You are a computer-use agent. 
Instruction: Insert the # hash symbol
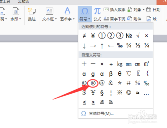pyautogui.click(x=129, y=83)
